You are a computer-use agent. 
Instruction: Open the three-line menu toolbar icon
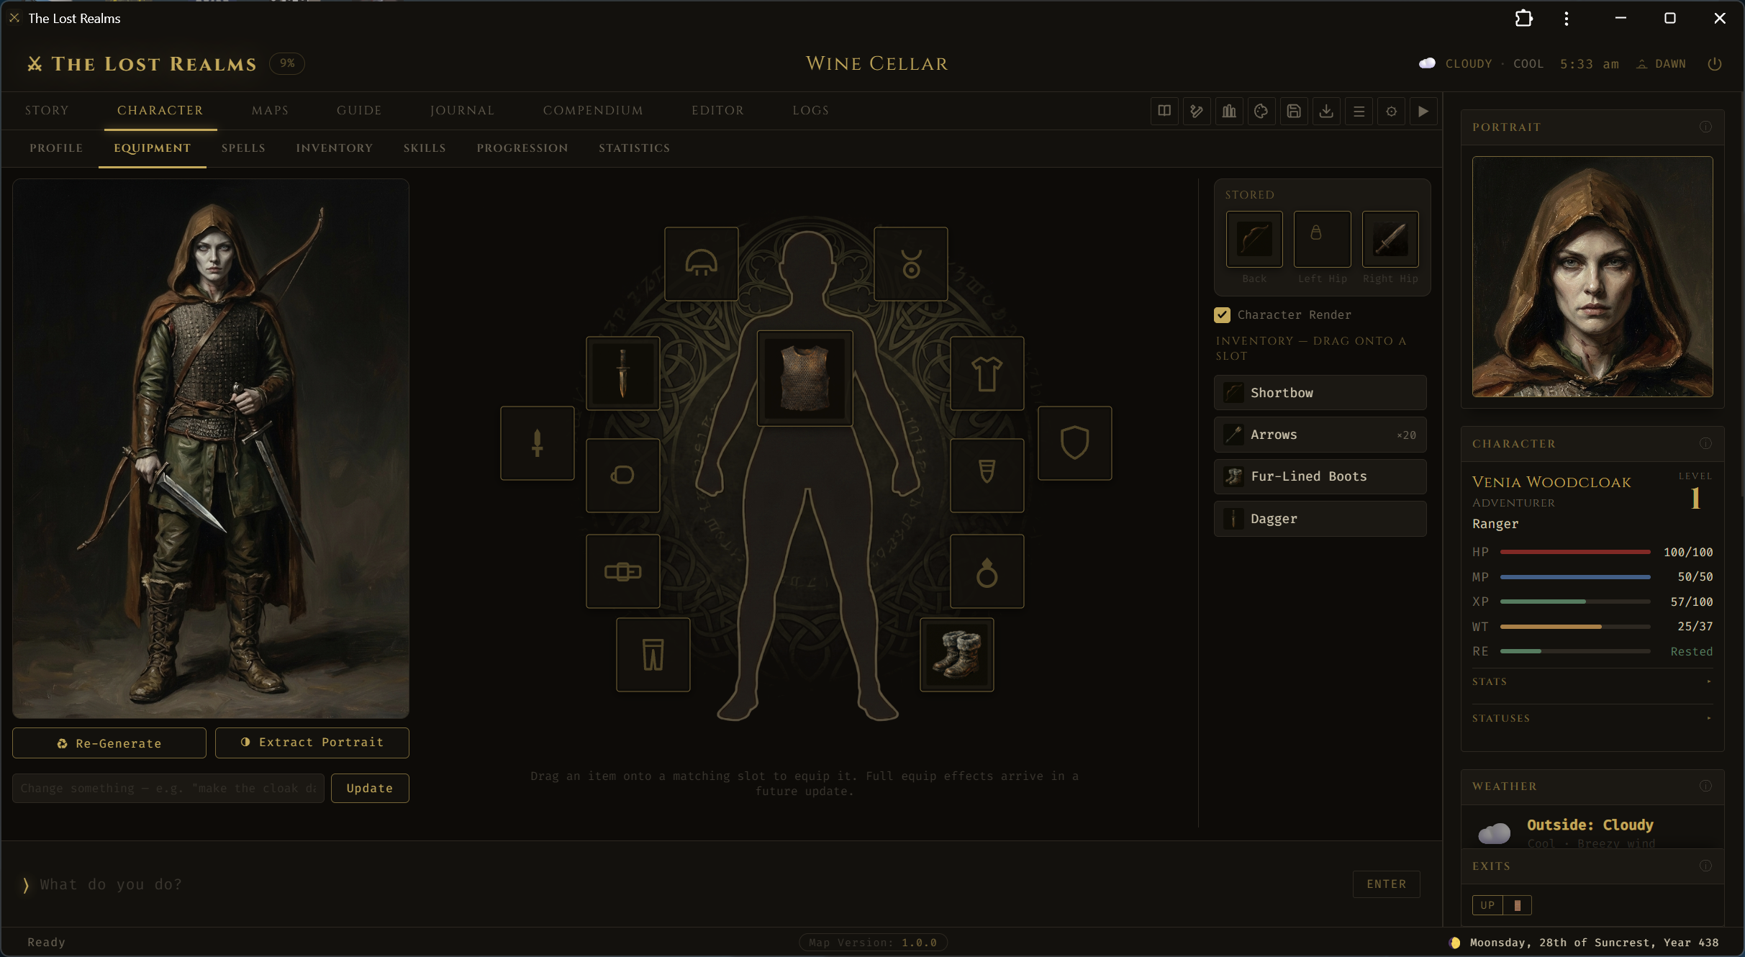pos(1359,111)
